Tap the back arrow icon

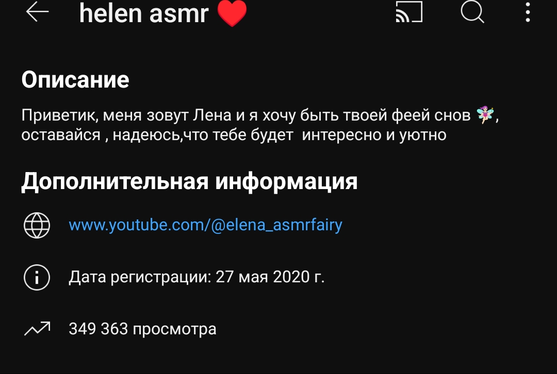[37, 12]
